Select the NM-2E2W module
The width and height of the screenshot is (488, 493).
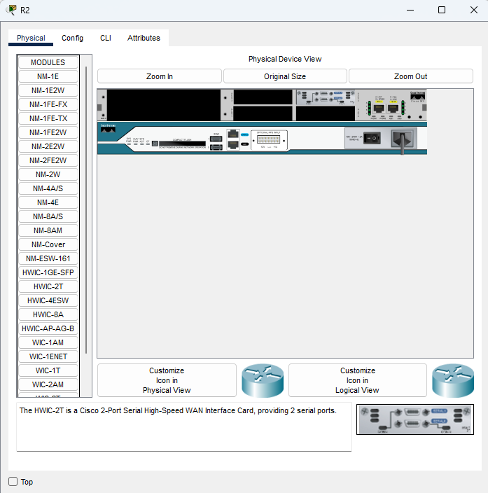coord(48,146)
